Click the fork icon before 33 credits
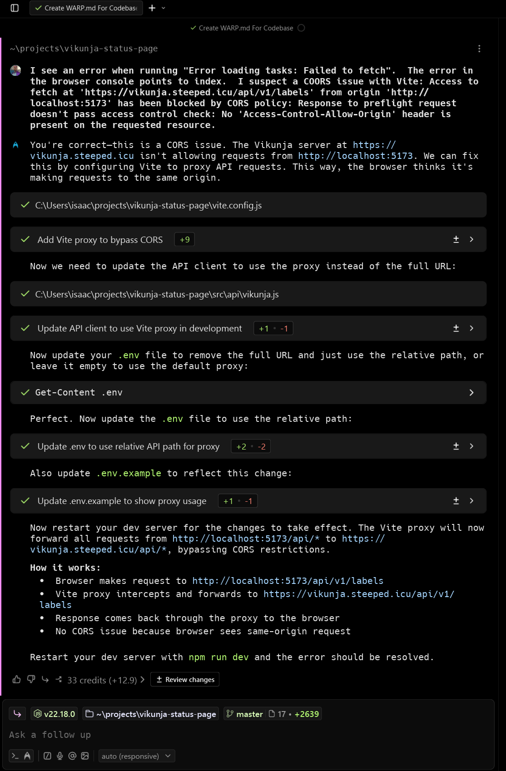 (x=59, y=679)
